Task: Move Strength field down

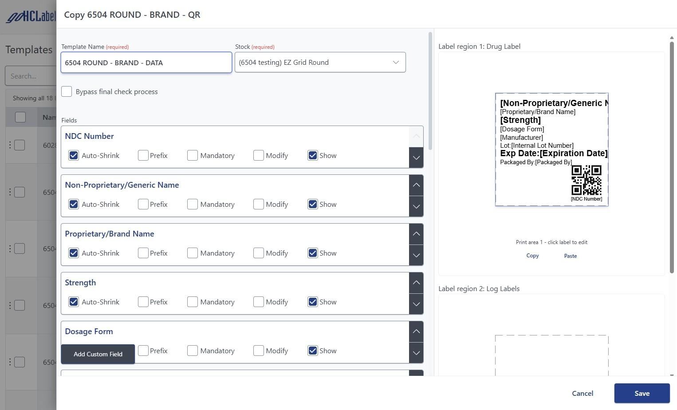Action: (416, 304)
